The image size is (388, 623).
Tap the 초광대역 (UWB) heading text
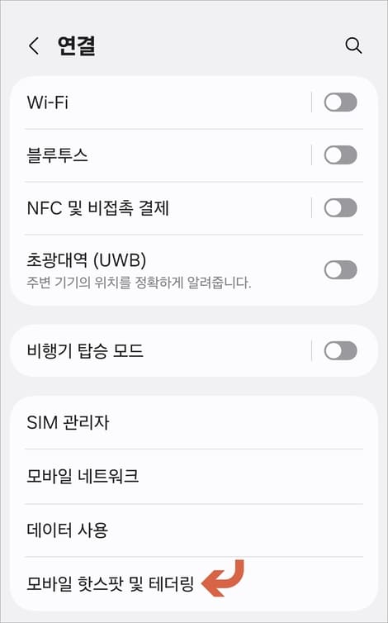(86, 260)
